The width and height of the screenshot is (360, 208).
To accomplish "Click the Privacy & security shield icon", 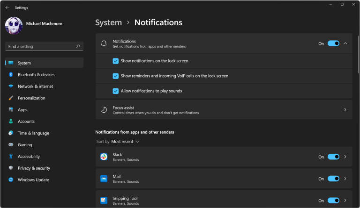I will pos(11,168).
